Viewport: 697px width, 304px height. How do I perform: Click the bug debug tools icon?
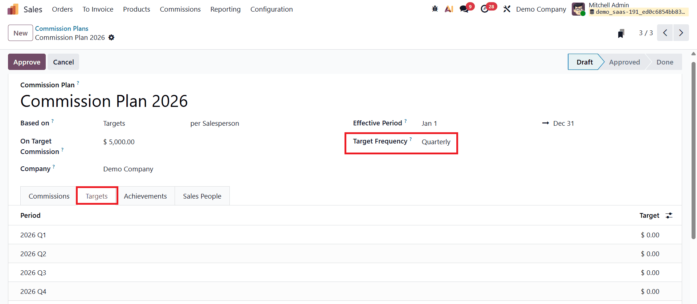click(x=435, y=9)
